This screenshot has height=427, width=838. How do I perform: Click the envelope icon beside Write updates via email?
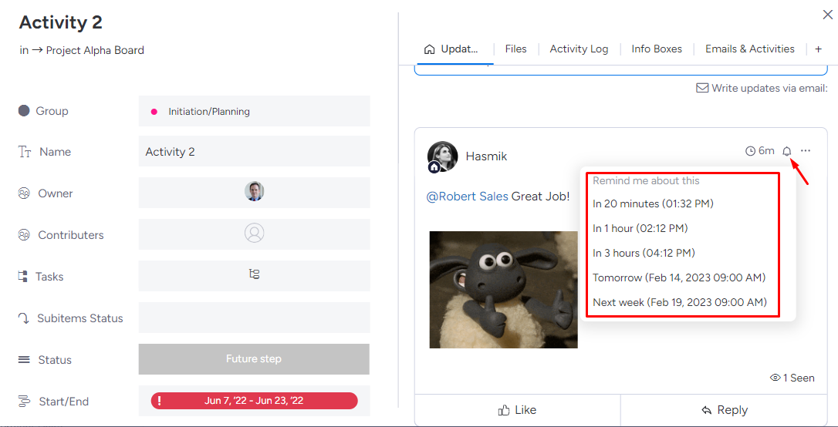[702, 88]
